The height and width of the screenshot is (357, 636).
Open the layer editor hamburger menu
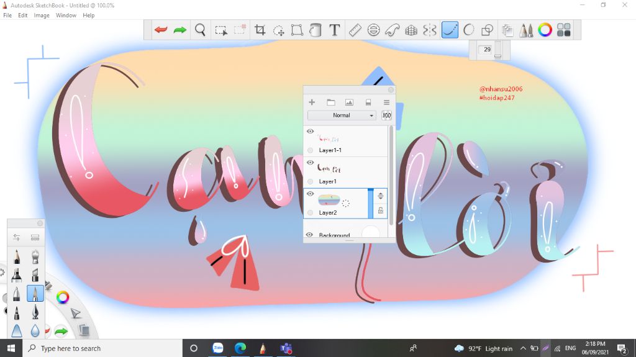(x=386, y=102)
